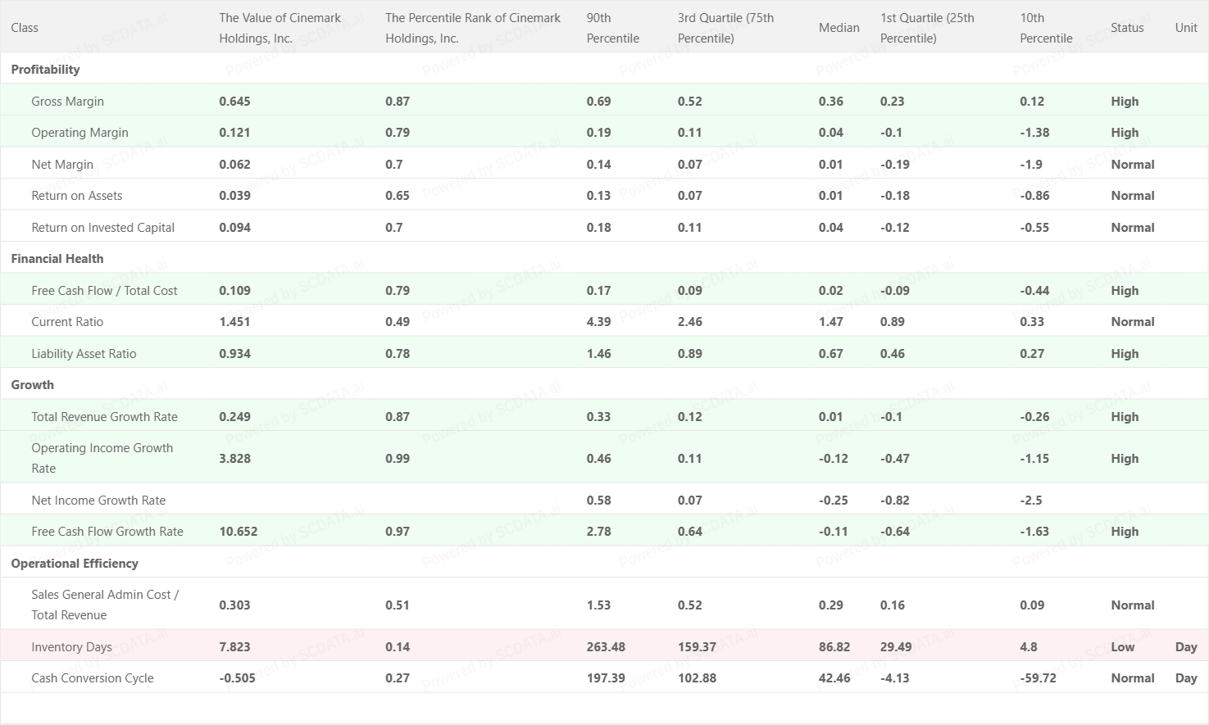
Task: Select the Liability Asset Ratio row label
Action: pos(84,354)
